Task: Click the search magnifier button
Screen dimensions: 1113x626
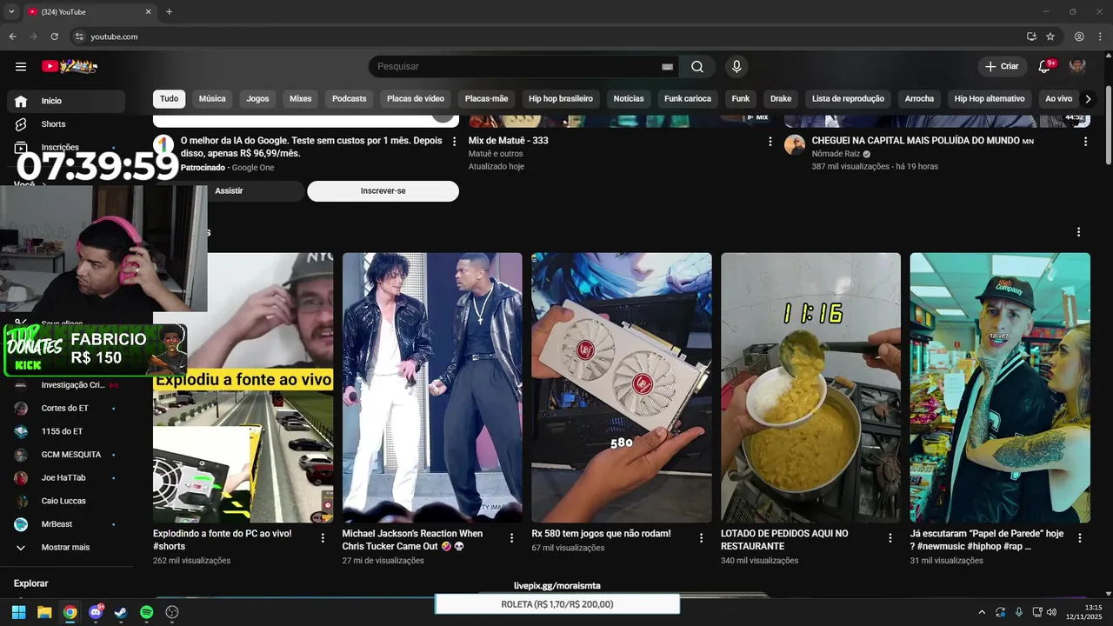Action: 697,67
